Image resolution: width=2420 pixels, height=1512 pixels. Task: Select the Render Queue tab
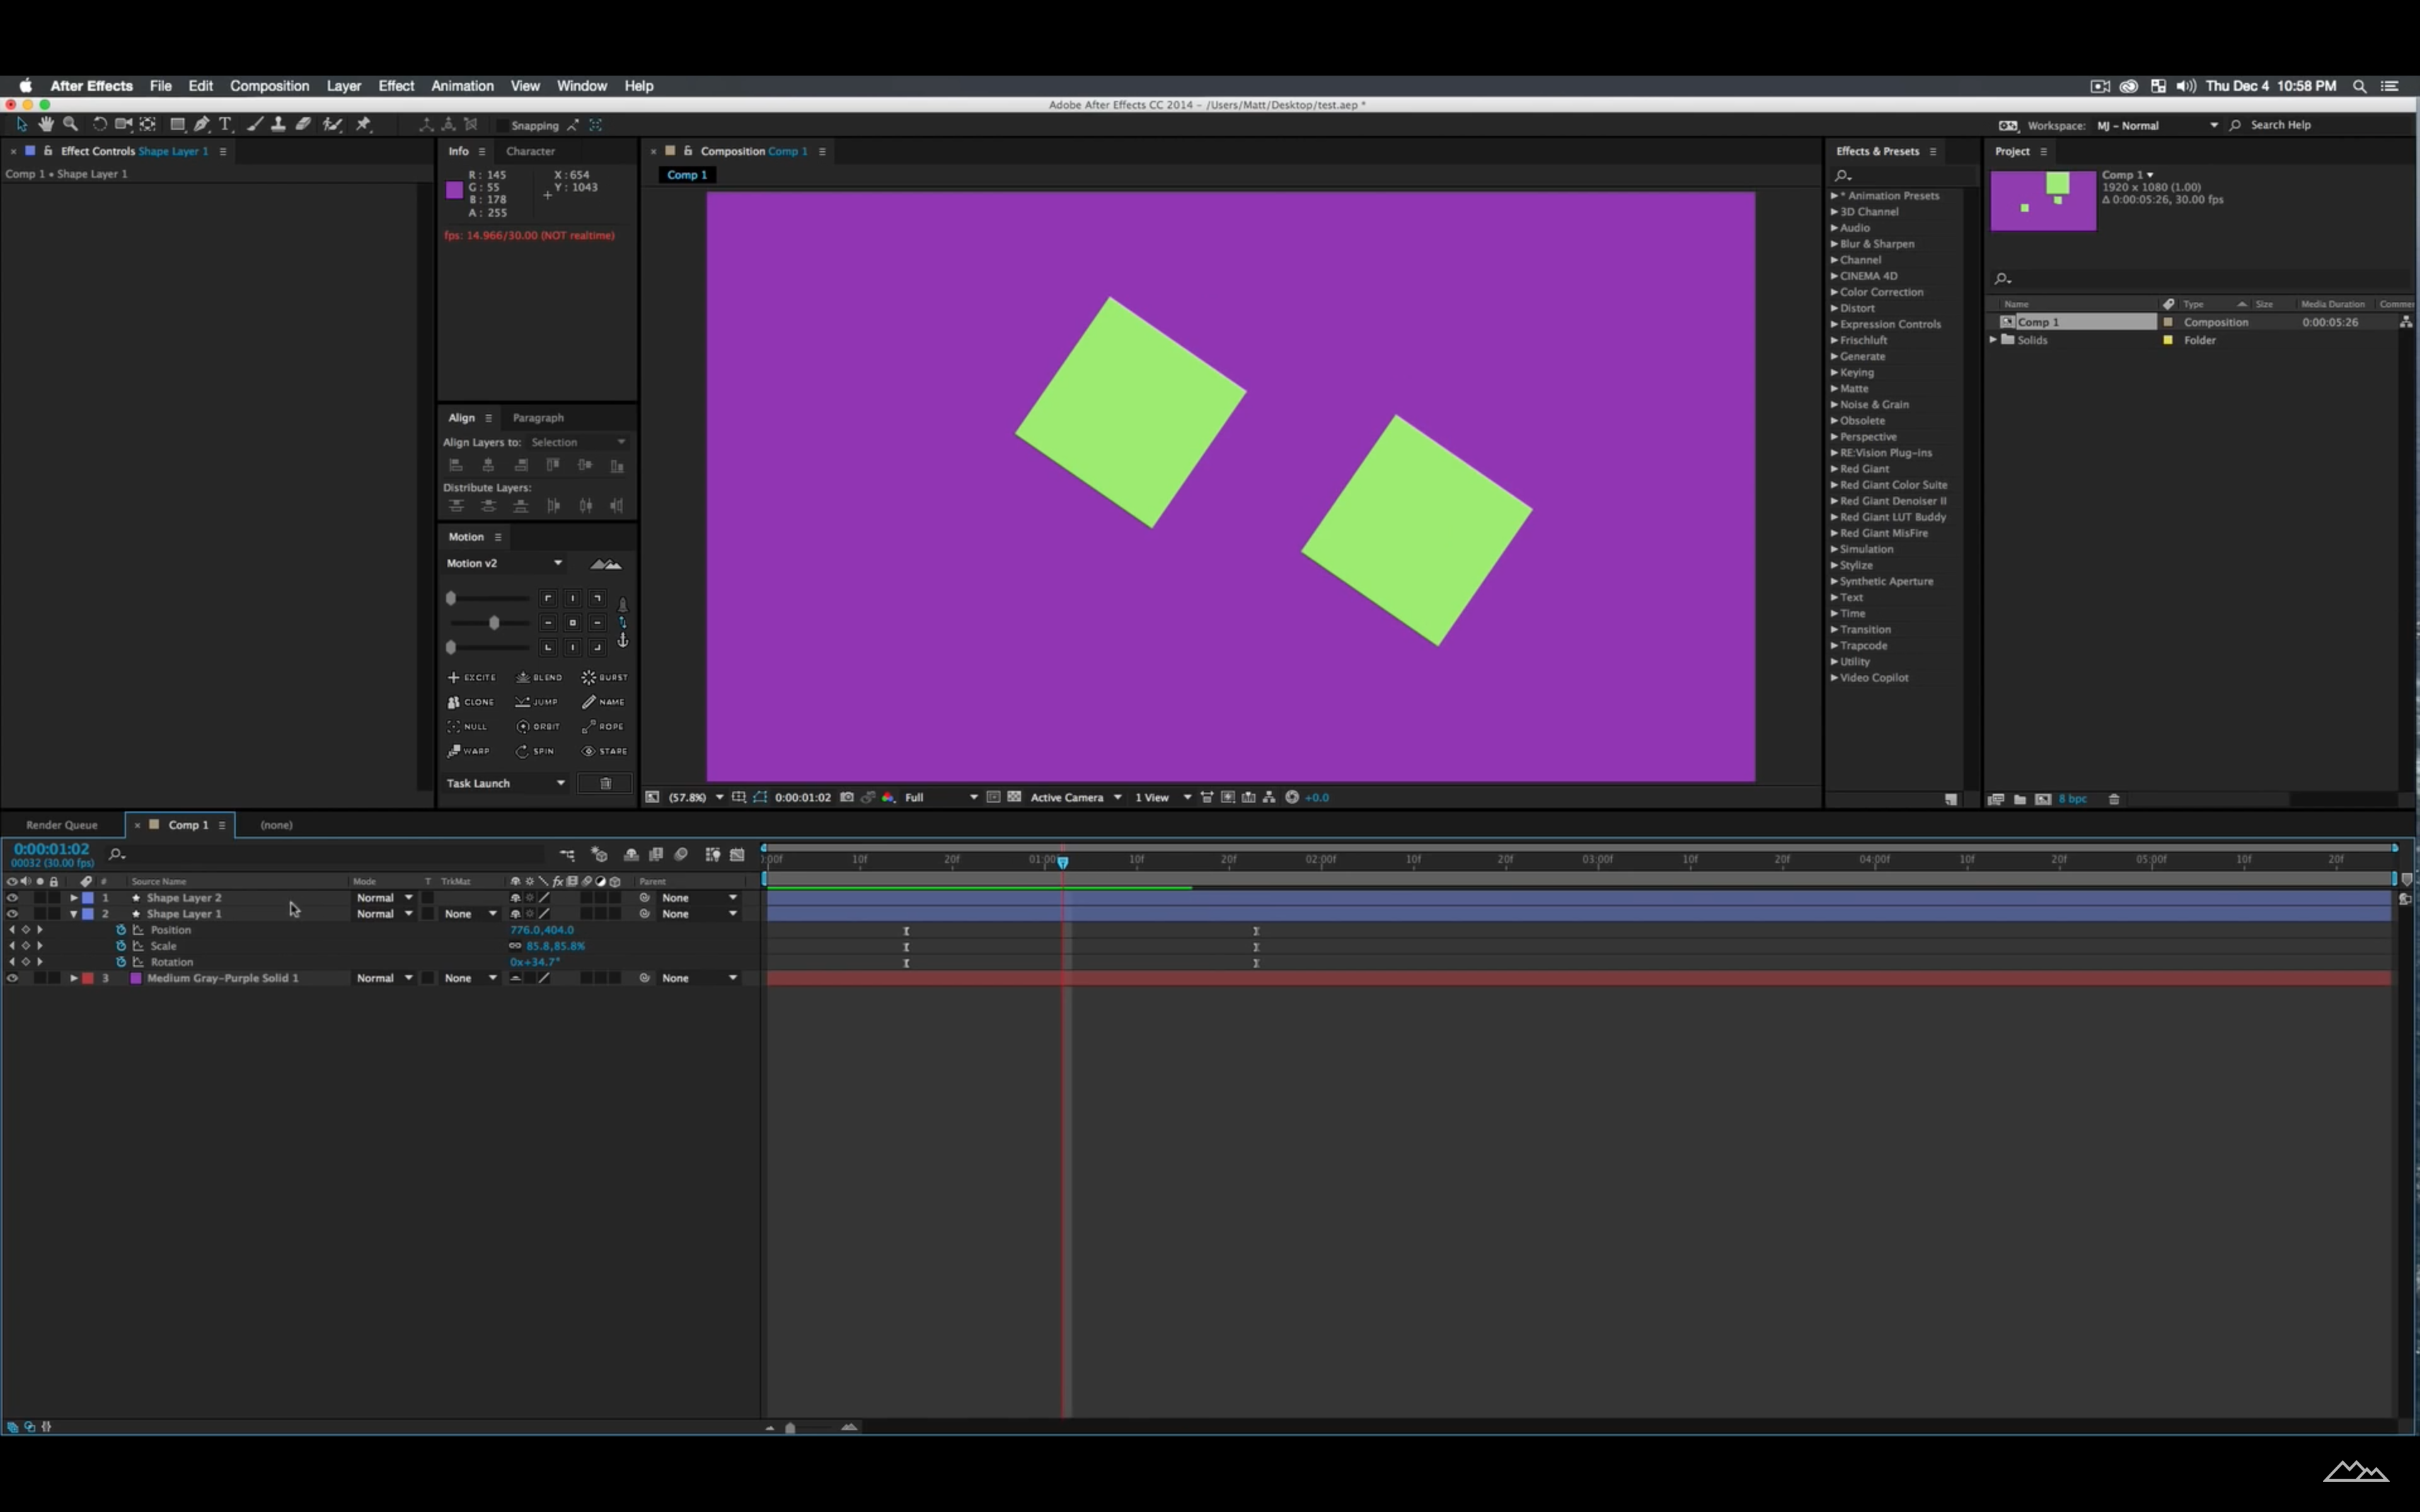coord(61,824)
